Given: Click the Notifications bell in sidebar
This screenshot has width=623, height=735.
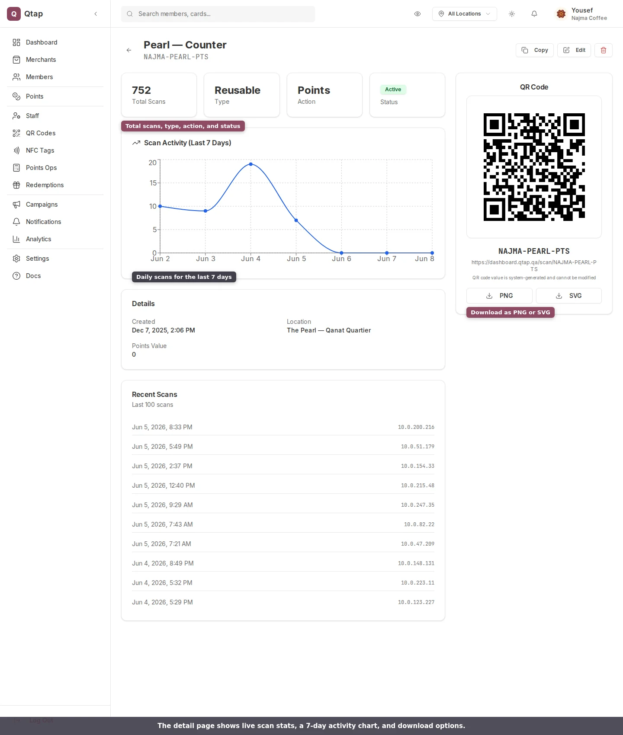Looking at the screenshot, I should 16,222.
